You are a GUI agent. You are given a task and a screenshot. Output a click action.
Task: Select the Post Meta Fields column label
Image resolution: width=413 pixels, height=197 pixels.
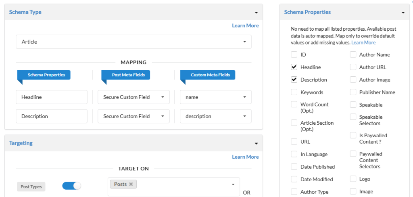coord(125,75)
